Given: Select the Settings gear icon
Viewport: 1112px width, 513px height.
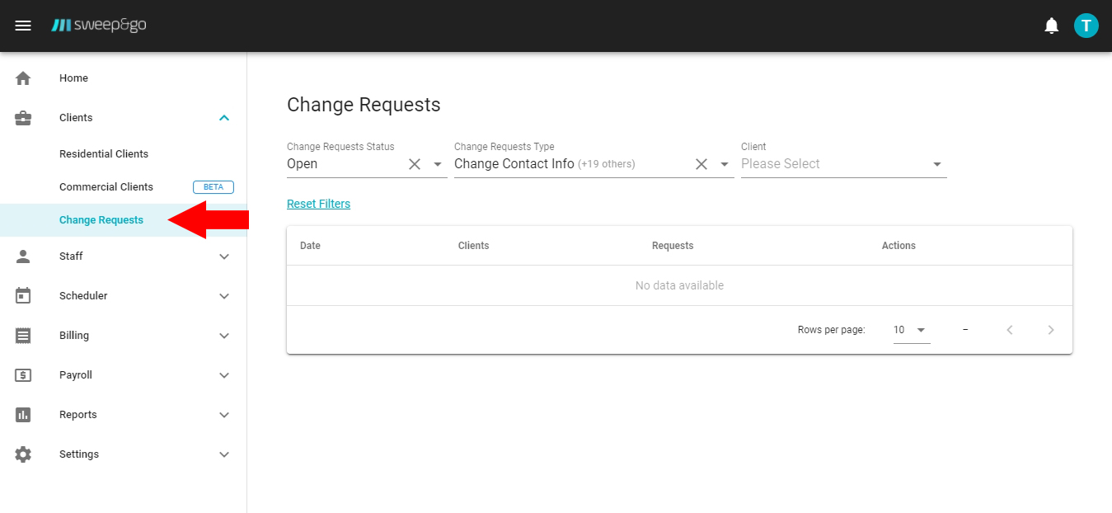Looking at the screenshot, I should 22,454.
